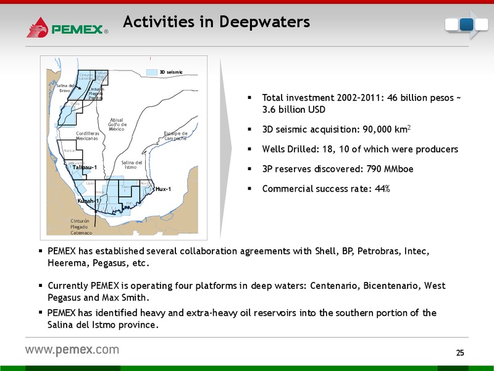Image resolution: width=494 pixels, height=371 pixels.
Task: Click the '3D seismic' legend label
Action: 171,72
